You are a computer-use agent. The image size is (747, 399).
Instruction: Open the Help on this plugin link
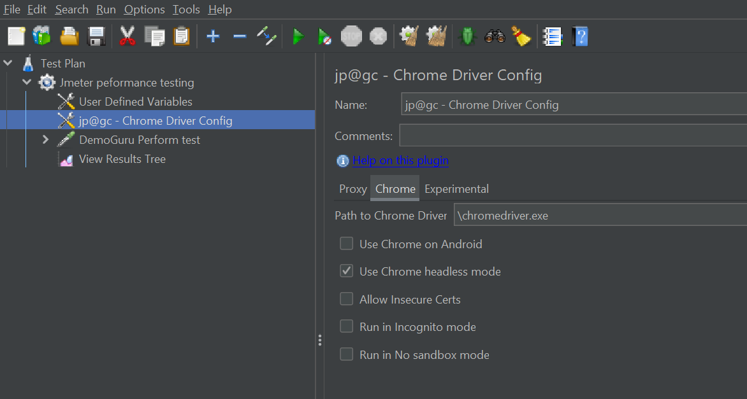[x=400, y=160]
